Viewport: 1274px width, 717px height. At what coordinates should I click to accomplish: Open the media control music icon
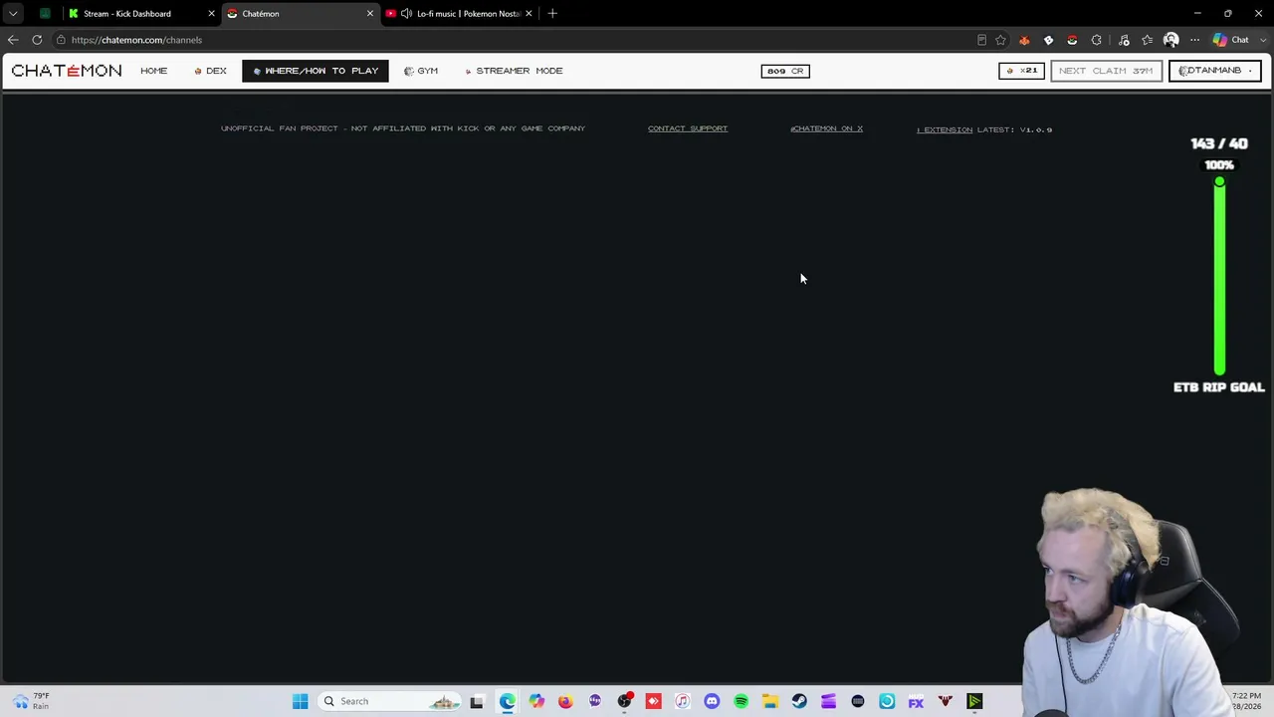coord(1124,40)
